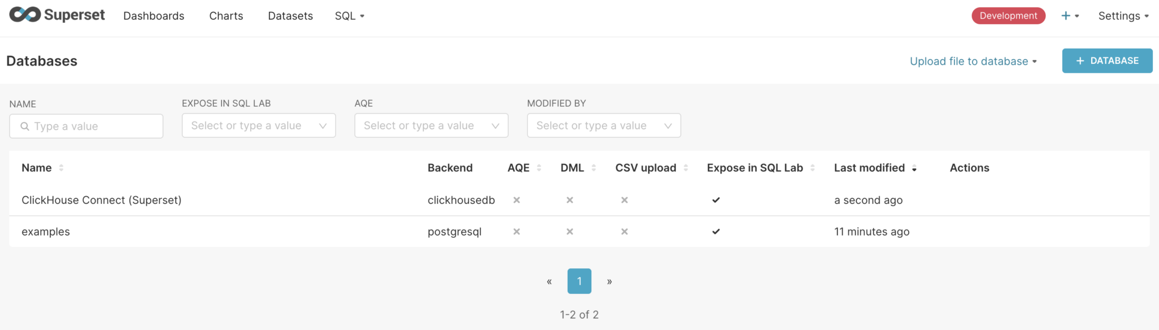Switch to the Dashboards section
Screen dimensions: 1159x330
pyautogui.click(x=153, y=16)
